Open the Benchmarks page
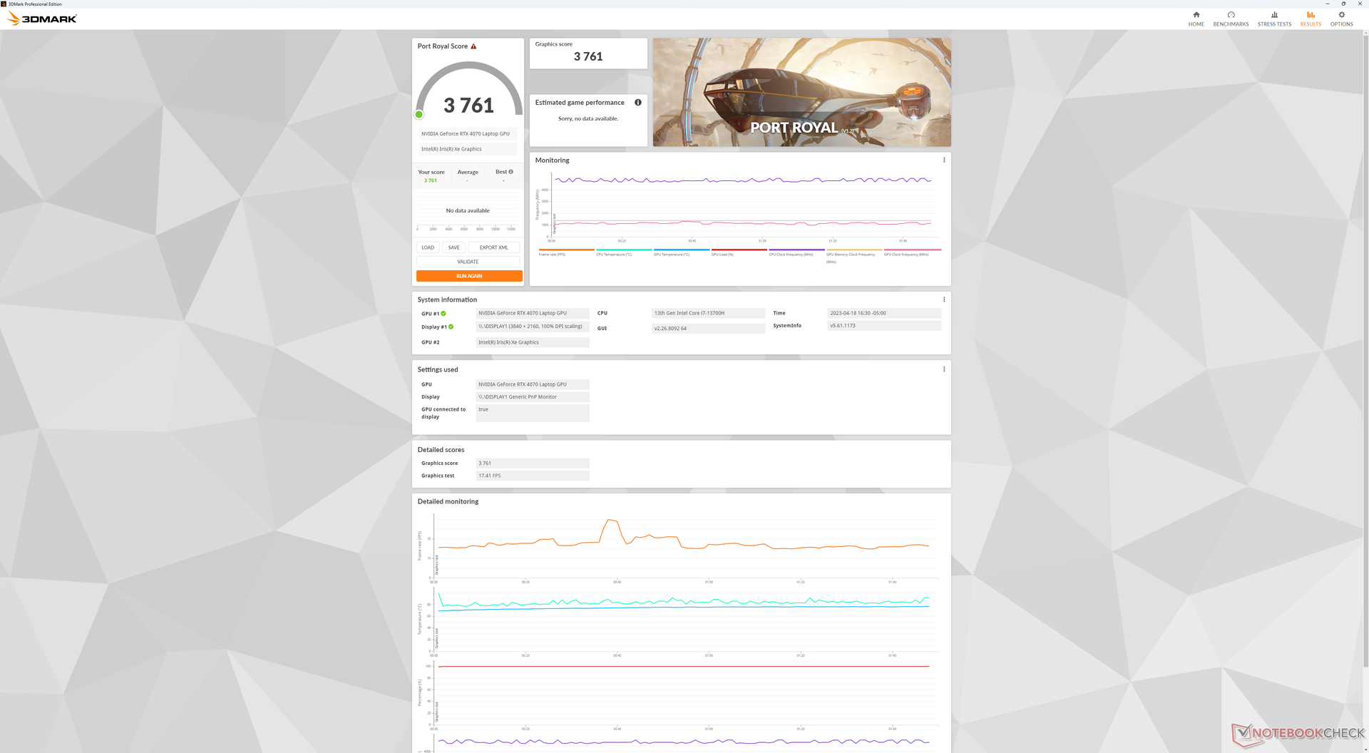Screen dimensions: 1369x753 pyautogui.click(x=1231, y=19)
